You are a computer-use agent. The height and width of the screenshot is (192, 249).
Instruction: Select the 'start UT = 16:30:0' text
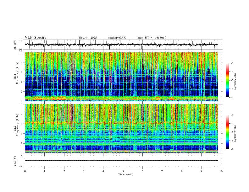(x=152, y=38)
